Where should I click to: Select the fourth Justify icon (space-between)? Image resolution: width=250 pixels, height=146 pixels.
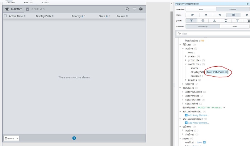click(226, 21)
